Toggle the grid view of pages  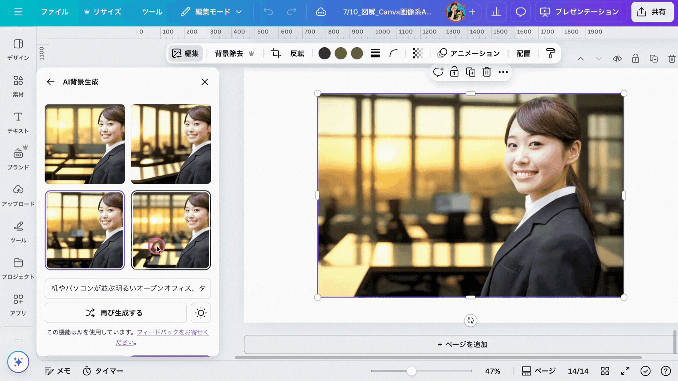pos(605,371)
